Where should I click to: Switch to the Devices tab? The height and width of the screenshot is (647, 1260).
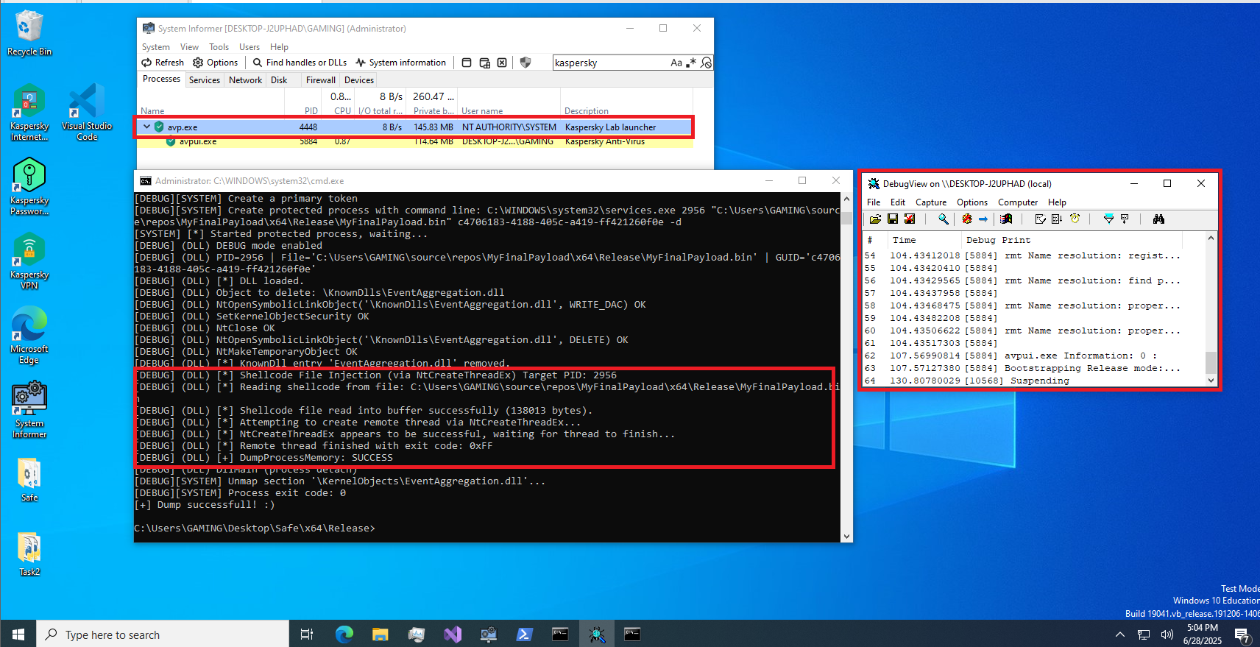point(359,80)
